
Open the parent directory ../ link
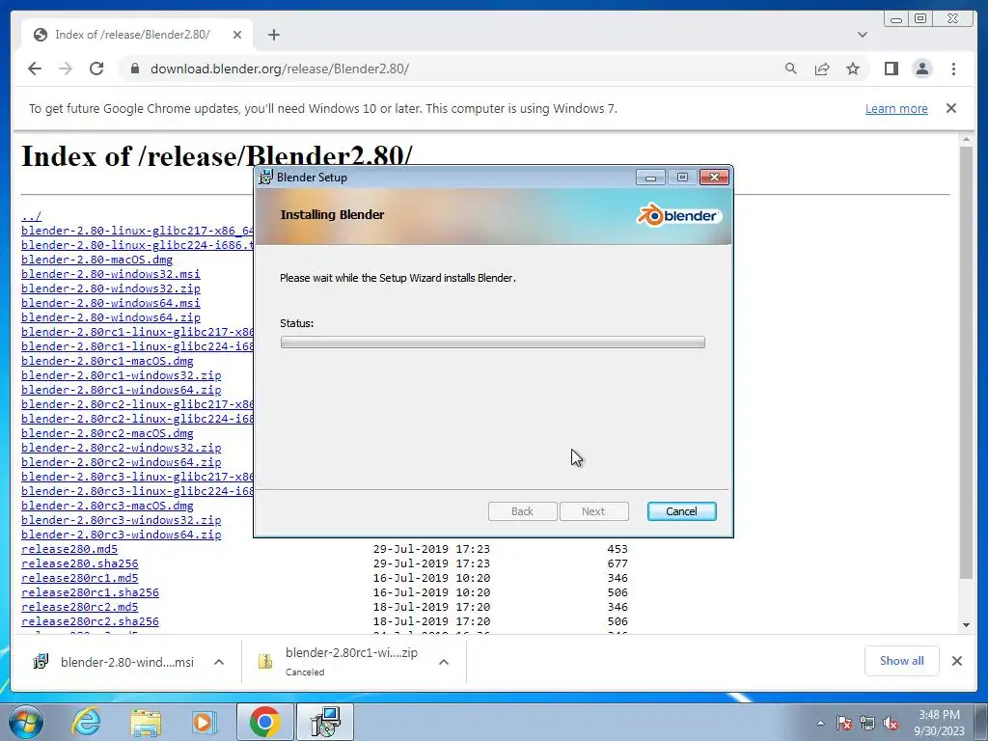[31, 216]
